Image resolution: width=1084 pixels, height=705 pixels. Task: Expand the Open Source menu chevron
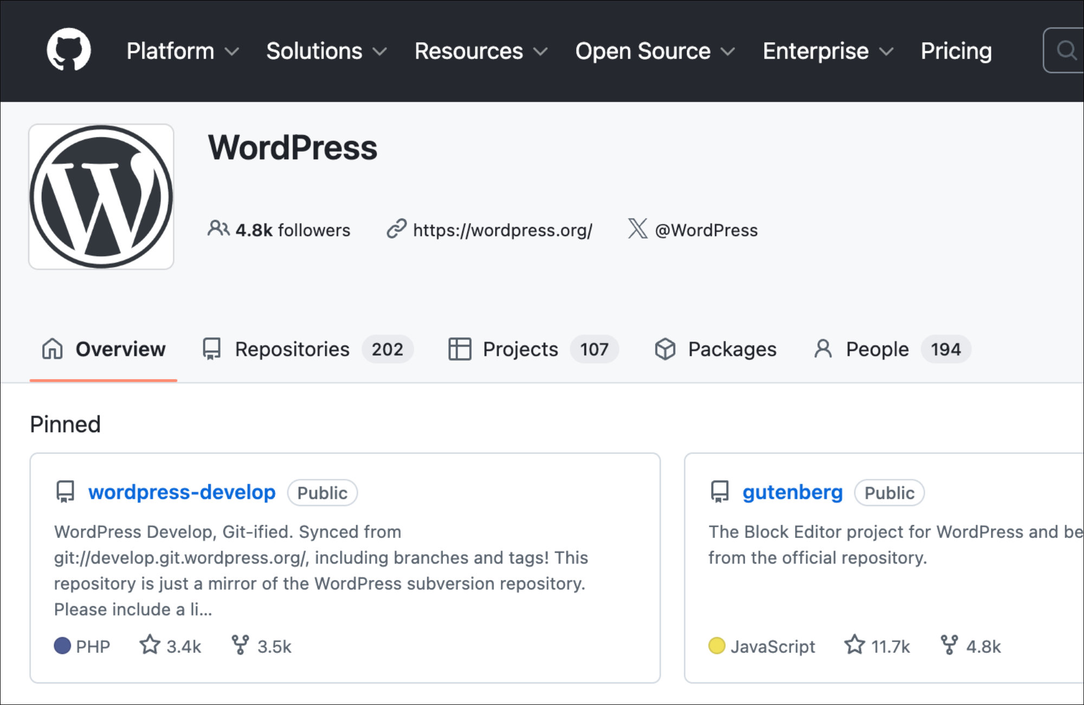[x=728, y=52]
